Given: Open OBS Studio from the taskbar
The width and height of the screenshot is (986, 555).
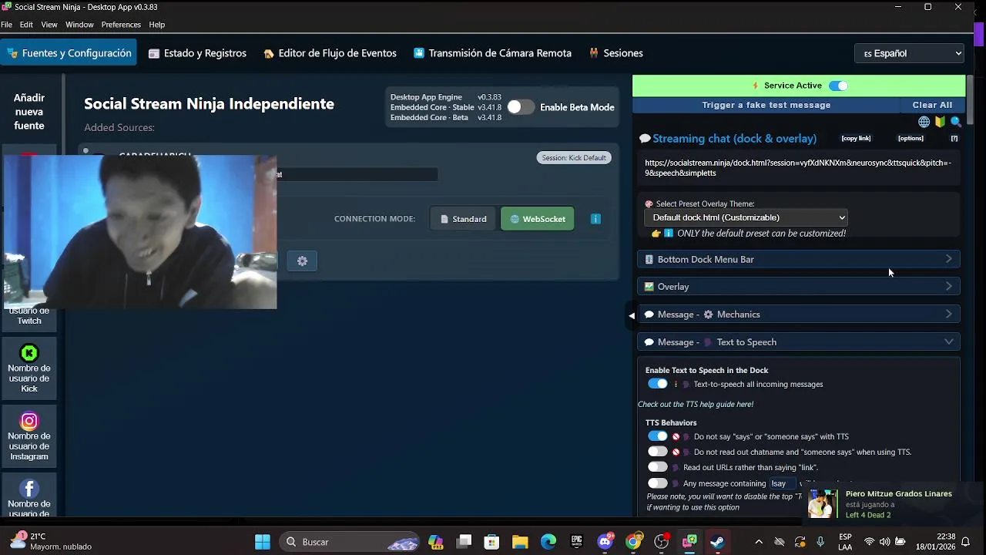Looking at the screenshot, I should [662, 542].
